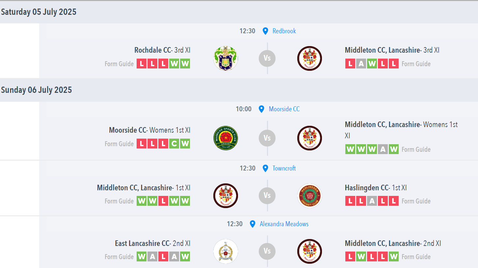Viewport: 478px width, 268px height.
Task: Click the Vs circle in Haslingden match
Action: [267, 196]
